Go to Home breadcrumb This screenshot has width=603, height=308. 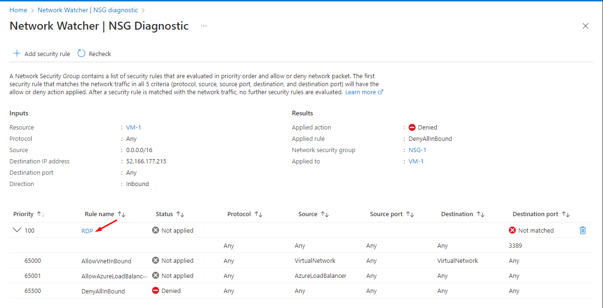pyautogui.click(x=18, y=10)
